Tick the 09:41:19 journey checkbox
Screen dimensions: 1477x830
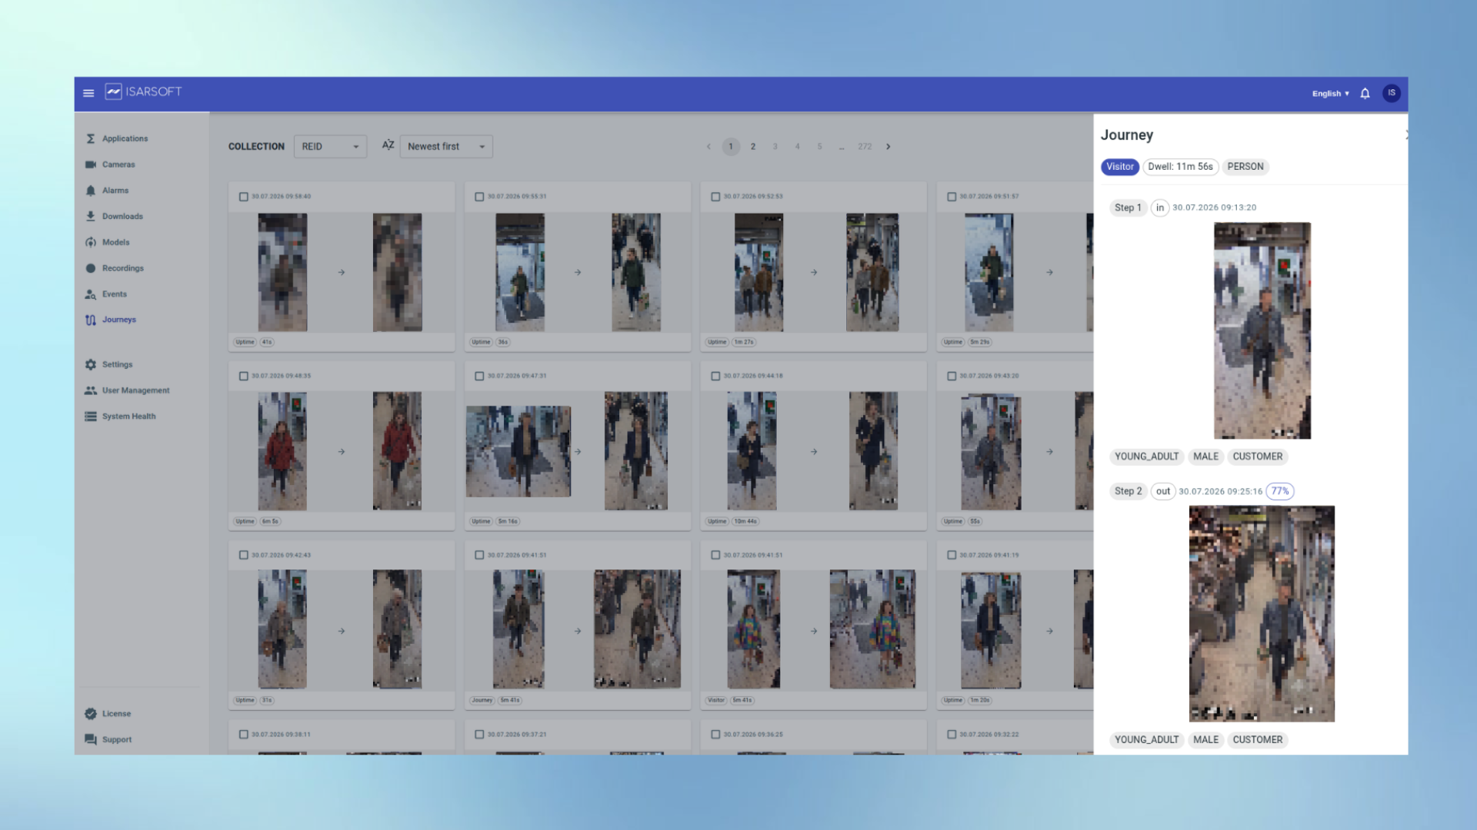952,555
